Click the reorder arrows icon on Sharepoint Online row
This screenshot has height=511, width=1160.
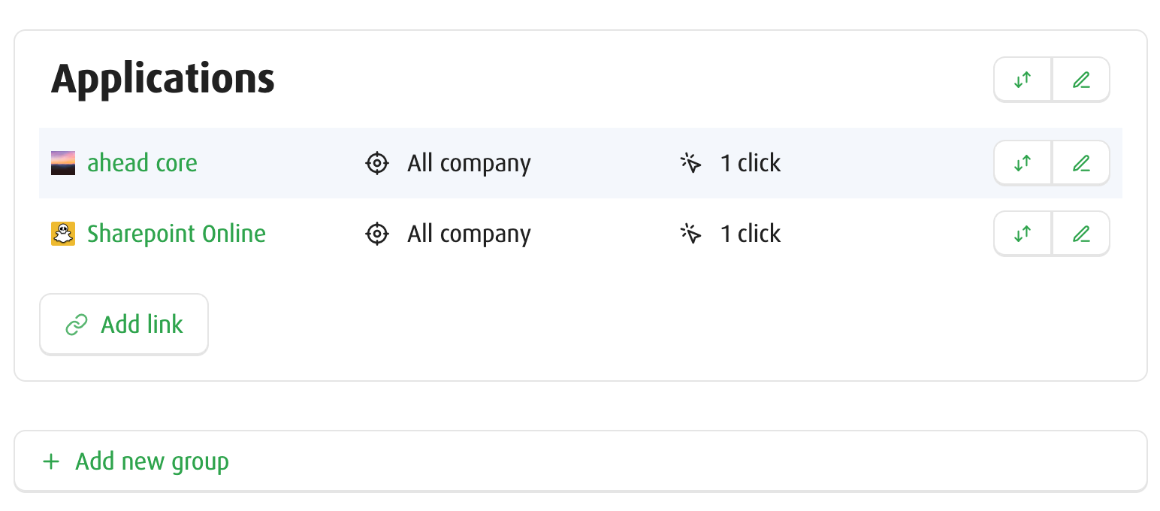1022,234
